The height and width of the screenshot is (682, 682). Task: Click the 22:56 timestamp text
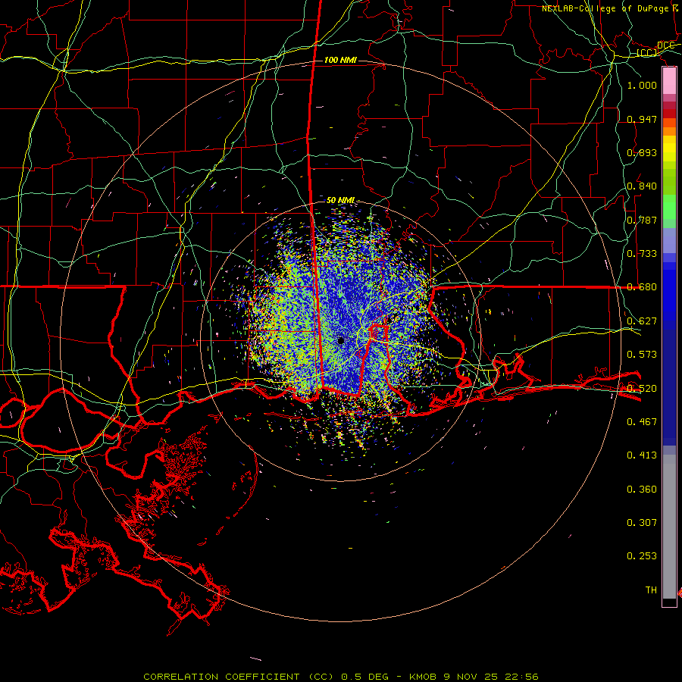point(521,677)
